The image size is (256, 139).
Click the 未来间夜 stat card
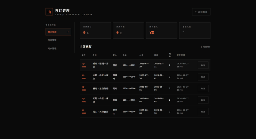coord(129,30)
